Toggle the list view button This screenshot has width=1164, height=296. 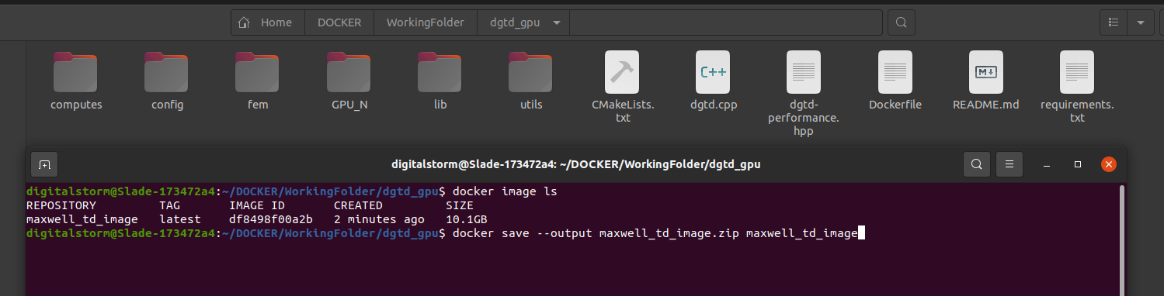1114,22
